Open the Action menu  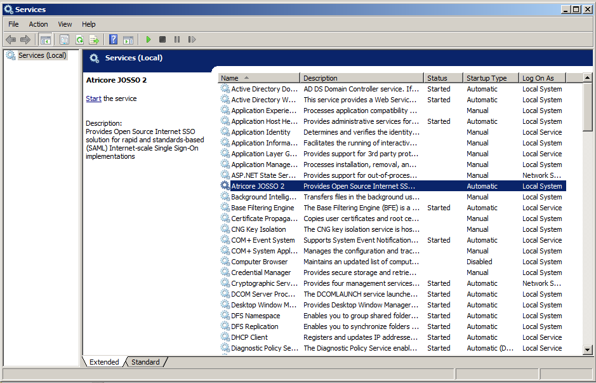tap(38, 24)
